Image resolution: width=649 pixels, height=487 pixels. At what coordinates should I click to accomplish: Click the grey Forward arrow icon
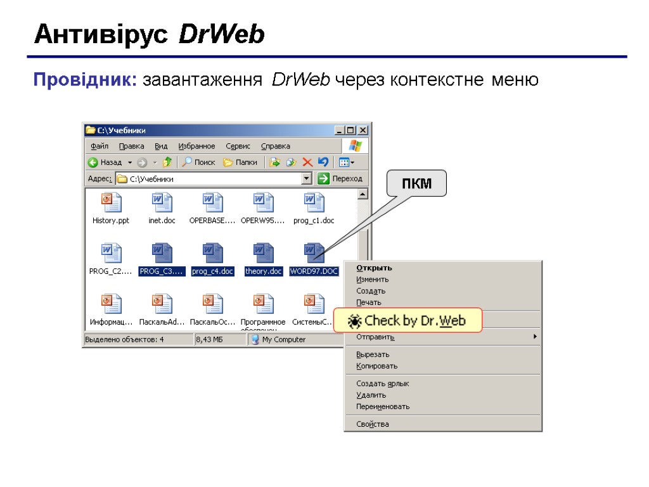tap(142, 162)
